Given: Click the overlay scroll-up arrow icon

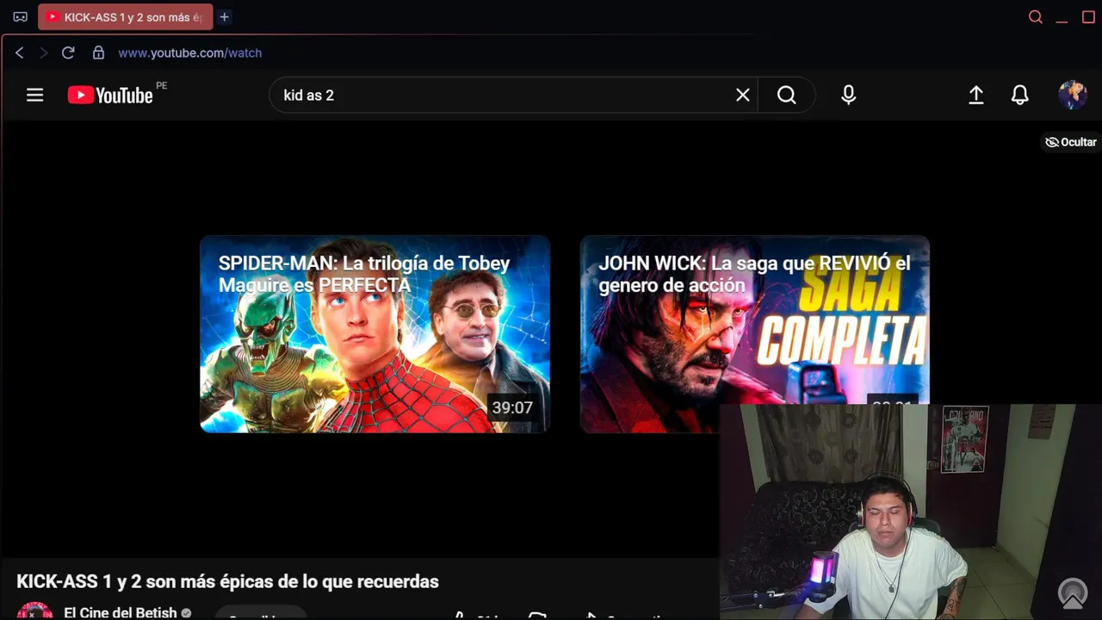Looking at the screenshot, I should [1073, 592].
